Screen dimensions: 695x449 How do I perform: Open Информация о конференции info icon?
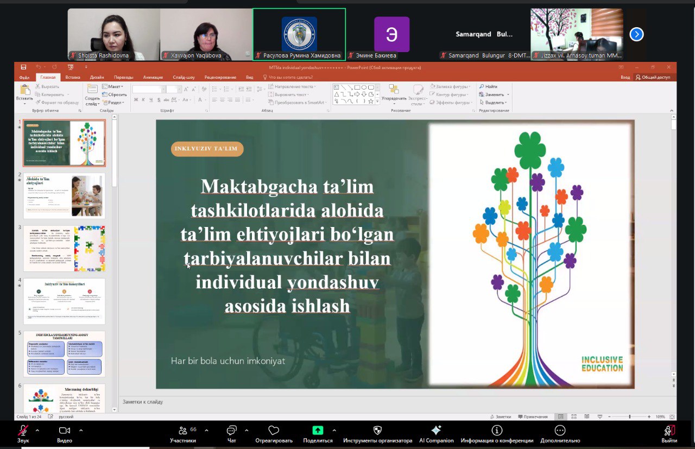click(x=497, y=431)
